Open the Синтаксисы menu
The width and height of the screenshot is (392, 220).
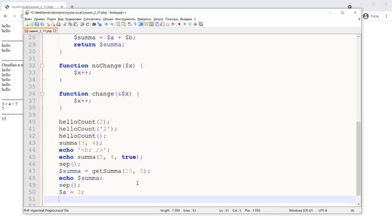coord(92,19)
